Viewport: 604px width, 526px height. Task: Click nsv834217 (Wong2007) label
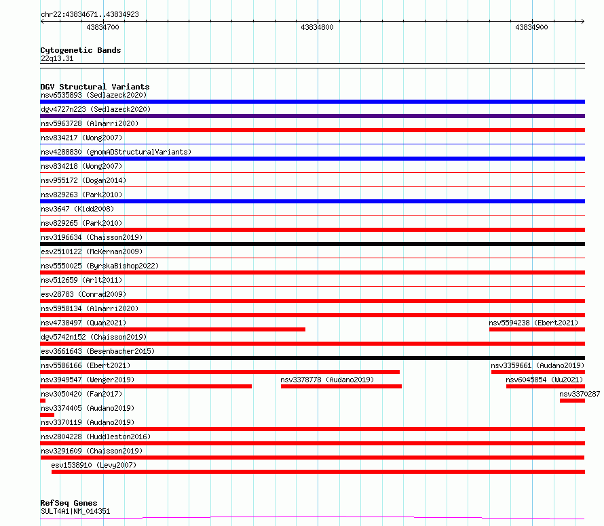point(81,138)
